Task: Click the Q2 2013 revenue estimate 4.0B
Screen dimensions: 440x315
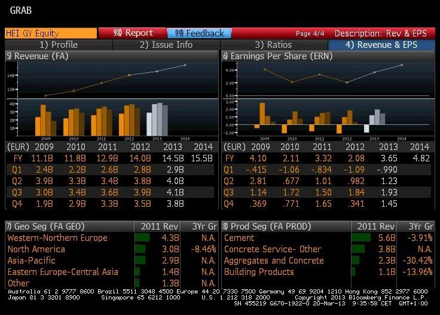Action: (175, 181)
